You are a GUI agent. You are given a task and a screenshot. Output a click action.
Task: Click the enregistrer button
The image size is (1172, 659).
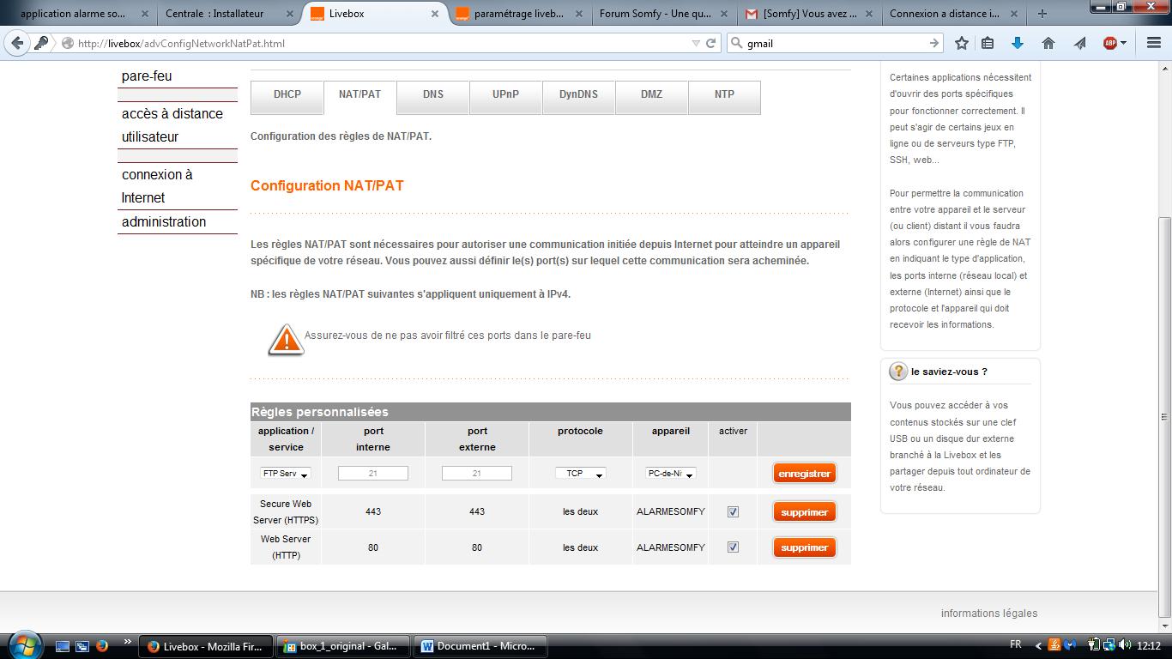point(804,474)
